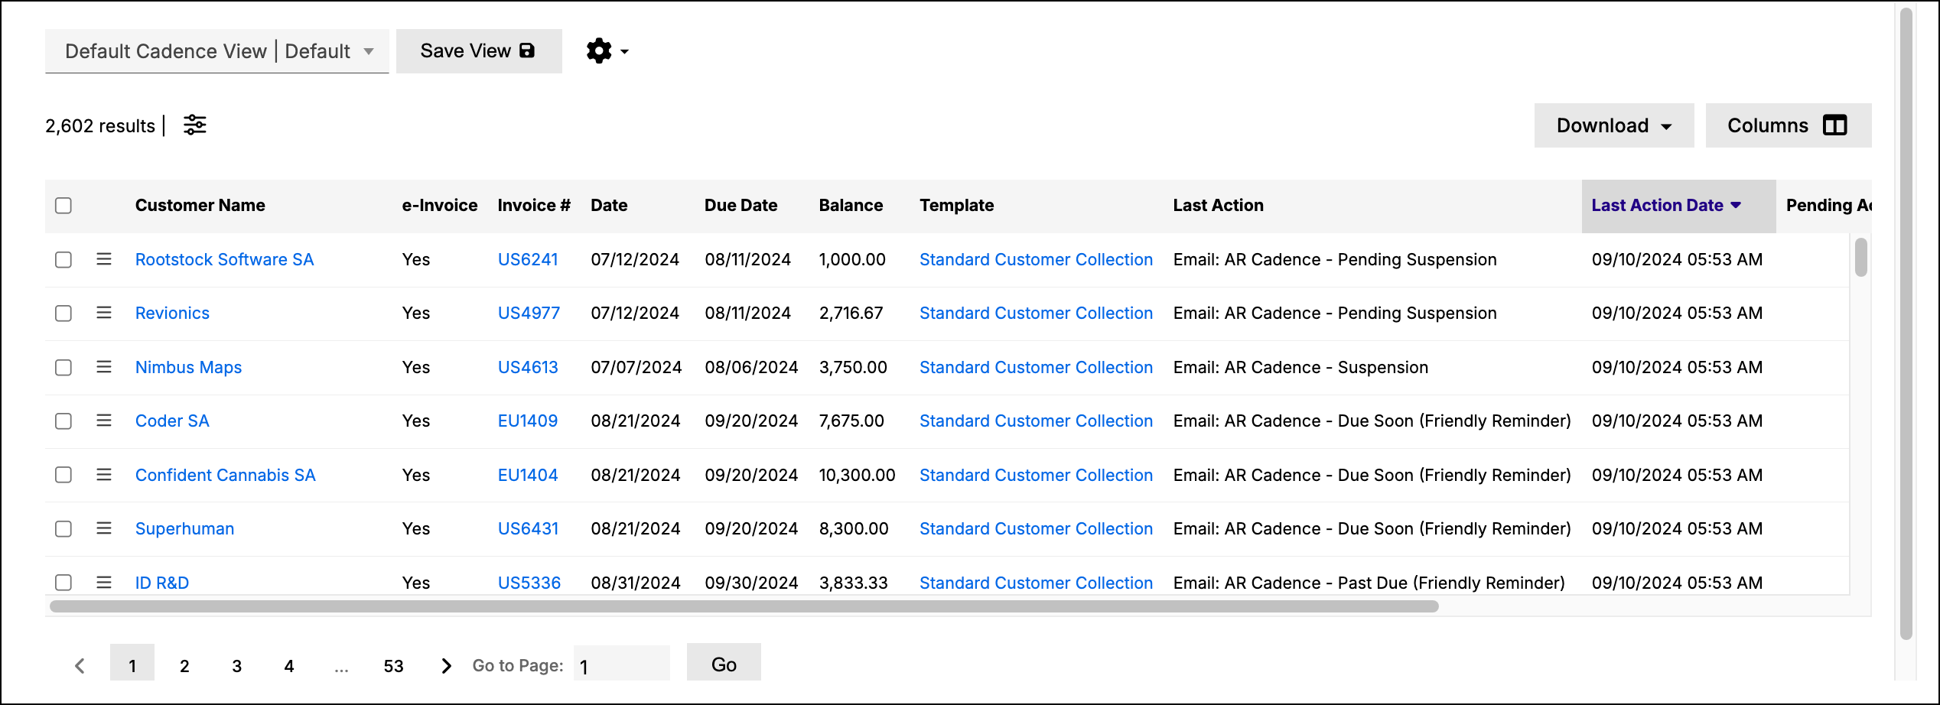Click the 2,602 results count text
The image size is (1940, 705).
[100, 125]
